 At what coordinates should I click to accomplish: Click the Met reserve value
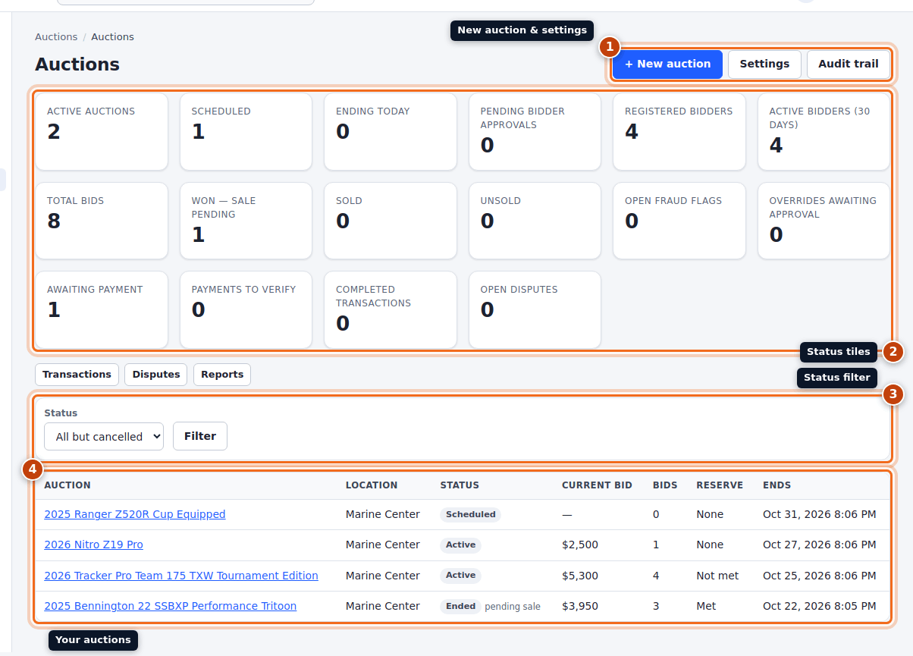[705, 606]
